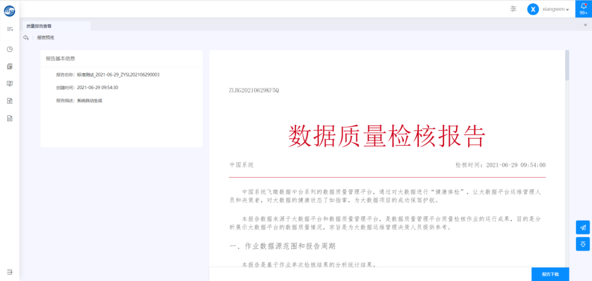592x281 pixels.
Task: Open the second sidebar icon with document book
Action: (9, 67)
